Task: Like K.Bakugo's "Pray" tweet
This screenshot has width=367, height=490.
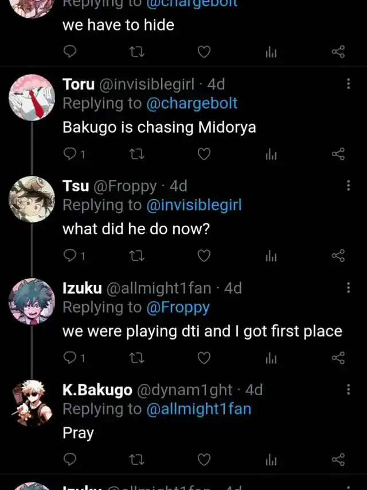Action: click(204, 460)
